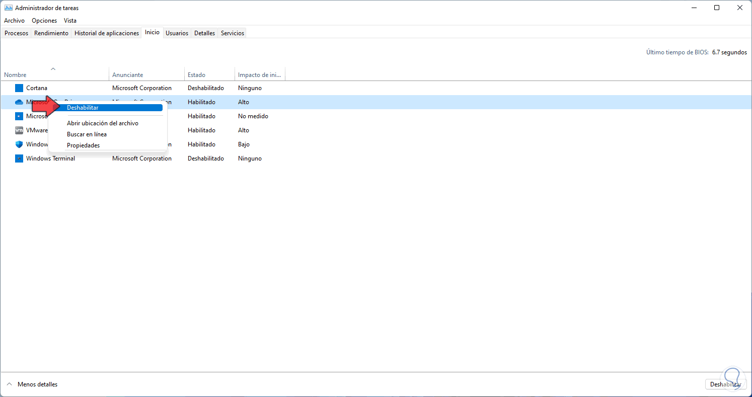Click Deshabilitado status in the Cortana row
This screenshot has height=397, width=752.
[206, 88]
